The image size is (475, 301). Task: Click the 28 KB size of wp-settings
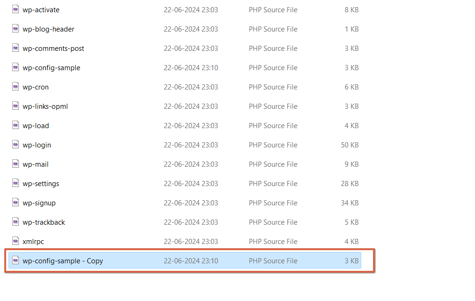(349, 184)
